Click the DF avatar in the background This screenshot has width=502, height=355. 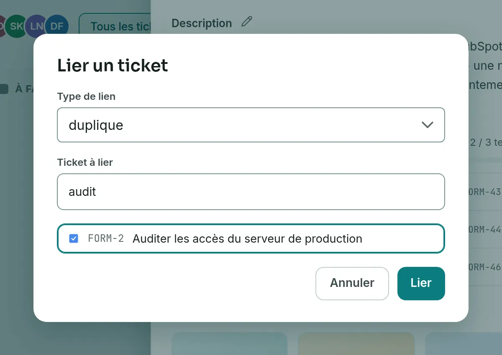pos(56,26)
